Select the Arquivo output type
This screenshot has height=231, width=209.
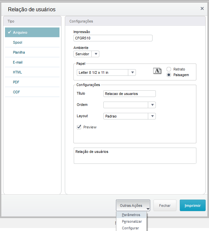pos(32,32)
